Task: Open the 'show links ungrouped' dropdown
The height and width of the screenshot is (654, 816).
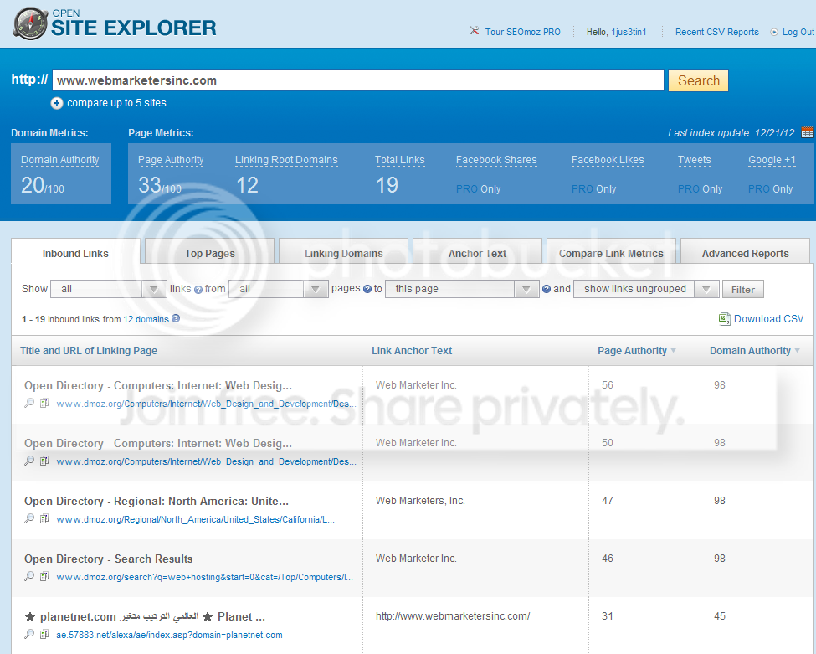Action: click(x=646, y=289)
